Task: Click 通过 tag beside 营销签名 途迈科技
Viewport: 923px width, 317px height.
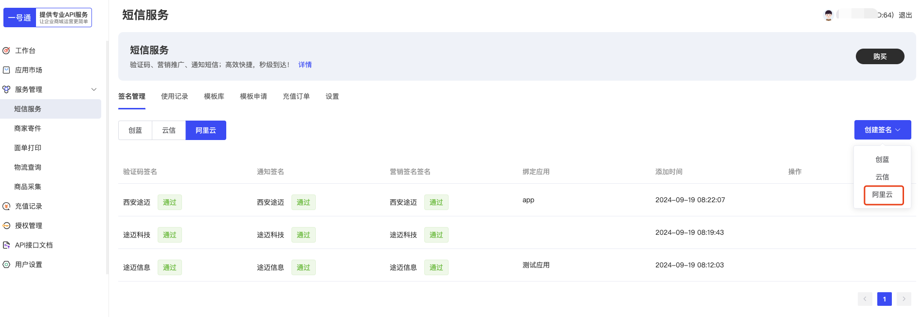Action: click(436, 235)
